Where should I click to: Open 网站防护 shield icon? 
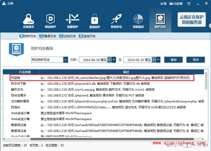point(50,21)
